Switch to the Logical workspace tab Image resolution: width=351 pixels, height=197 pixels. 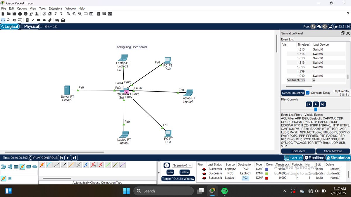coord(9,26)
